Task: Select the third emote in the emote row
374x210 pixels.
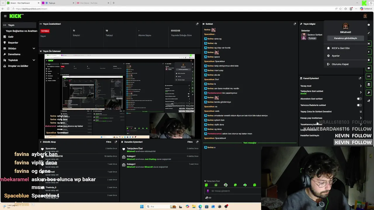Action: point(226,185)
